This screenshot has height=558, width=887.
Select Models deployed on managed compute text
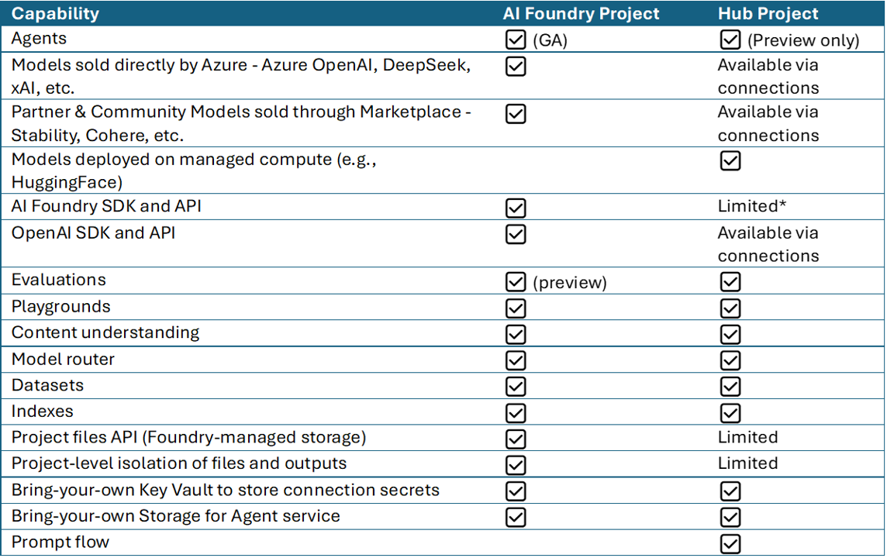(x=194, y=170)
